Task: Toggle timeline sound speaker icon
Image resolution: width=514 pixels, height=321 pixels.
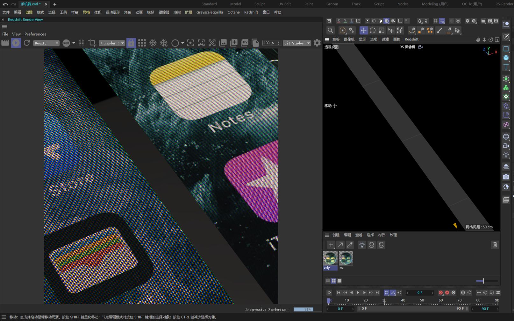Action: click(399, 293)
